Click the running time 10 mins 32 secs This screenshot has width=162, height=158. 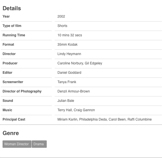(70, 35)
